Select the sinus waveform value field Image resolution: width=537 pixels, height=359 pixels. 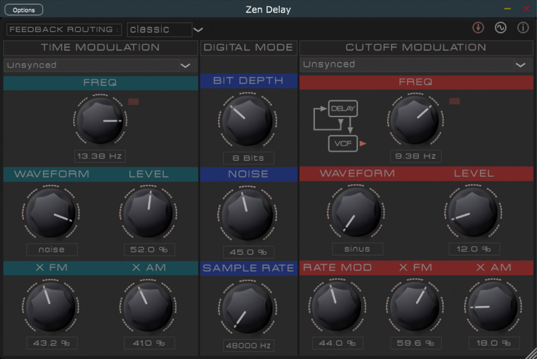[358, 249]
